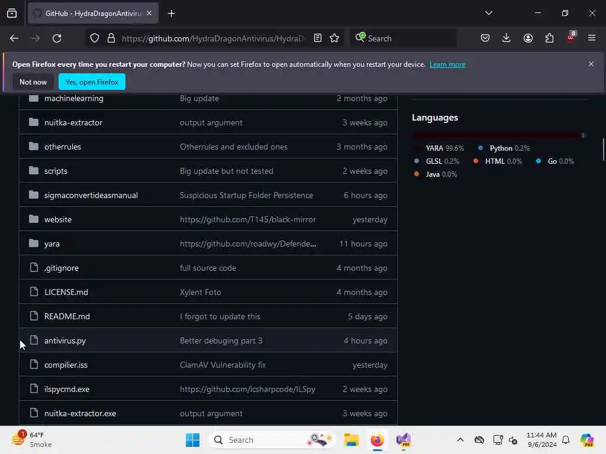
Task: Open Visual Studio from the taskbar
Action: click(404, 440)
